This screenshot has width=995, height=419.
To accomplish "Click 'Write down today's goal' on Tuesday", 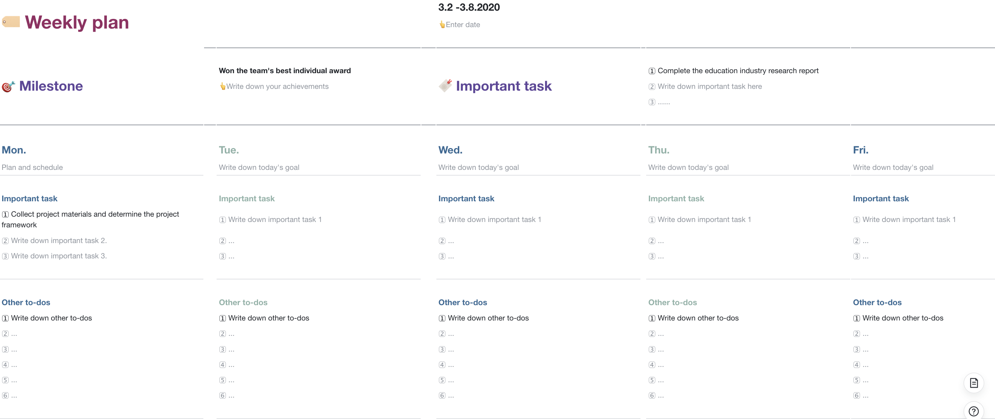I will pyautogui.click(x=259, y=167).
